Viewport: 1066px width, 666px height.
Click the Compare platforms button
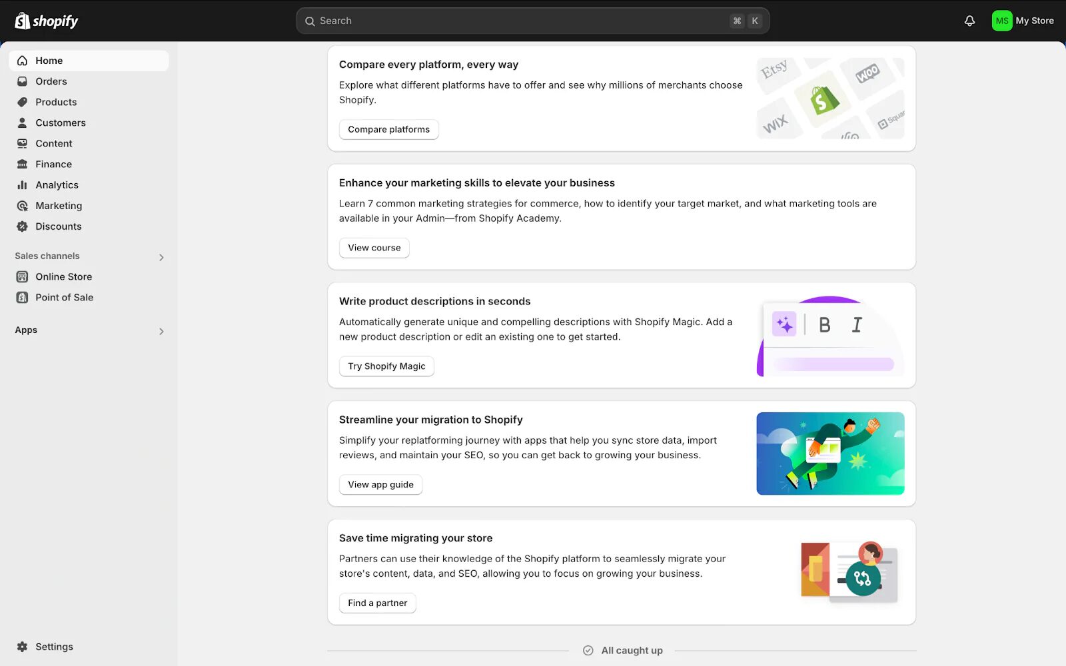(x=388, y=129)
